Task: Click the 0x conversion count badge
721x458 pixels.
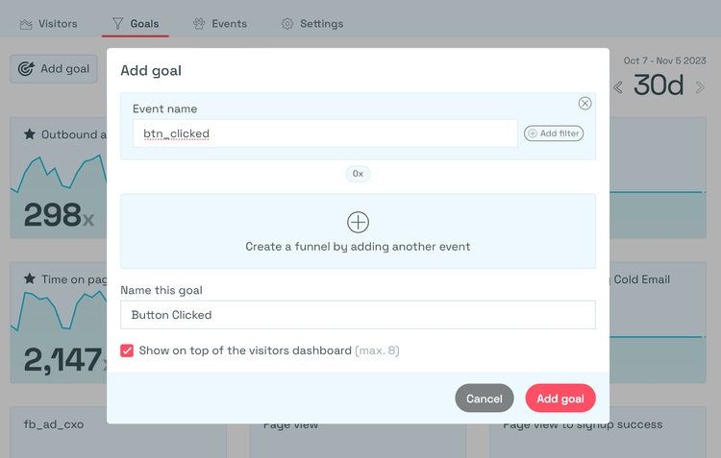Action: [x=358, y=174]
